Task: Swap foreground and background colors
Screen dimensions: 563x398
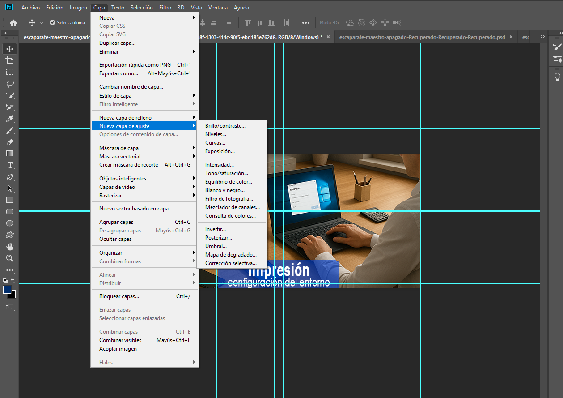Action: click(13, 281)
